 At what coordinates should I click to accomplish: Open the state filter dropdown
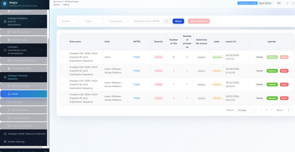[x=95, y=21]
